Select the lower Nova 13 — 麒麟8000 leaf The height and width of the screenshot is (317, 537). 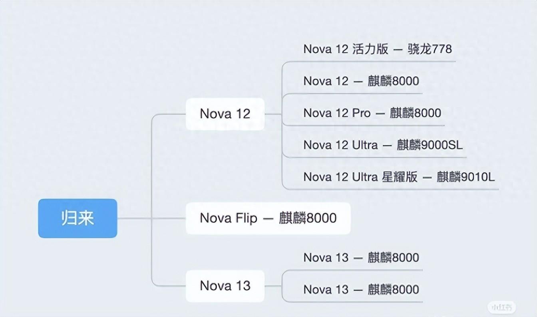361,289
